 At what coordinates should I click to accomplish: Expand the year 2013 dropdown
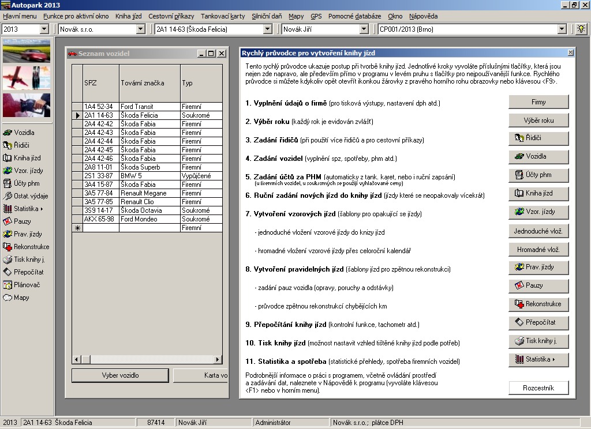(x=44, y=29)
